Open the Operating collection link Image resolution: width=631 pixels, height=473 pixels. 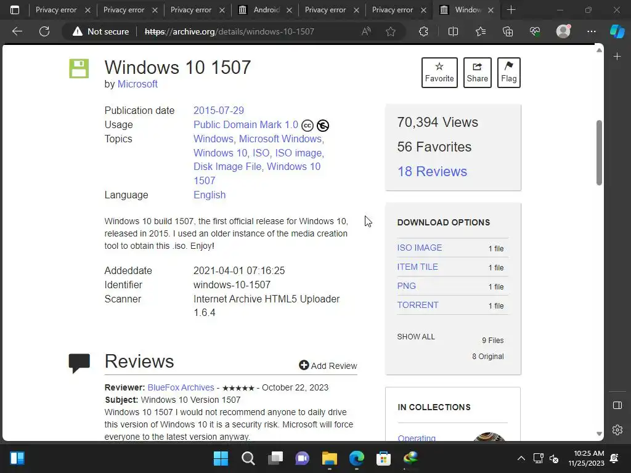click(x=417, y=438)
